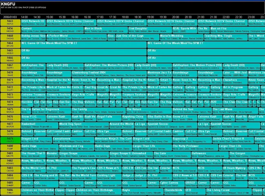Open The Gate movie listing
The height and width of the screenshot is (196, 265).
coord(172,155)
